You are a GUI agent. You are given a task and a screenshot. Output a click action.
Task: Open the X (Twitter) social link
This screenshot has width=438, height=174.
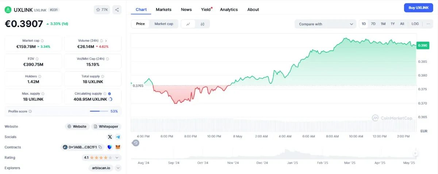tap(110, 137)
